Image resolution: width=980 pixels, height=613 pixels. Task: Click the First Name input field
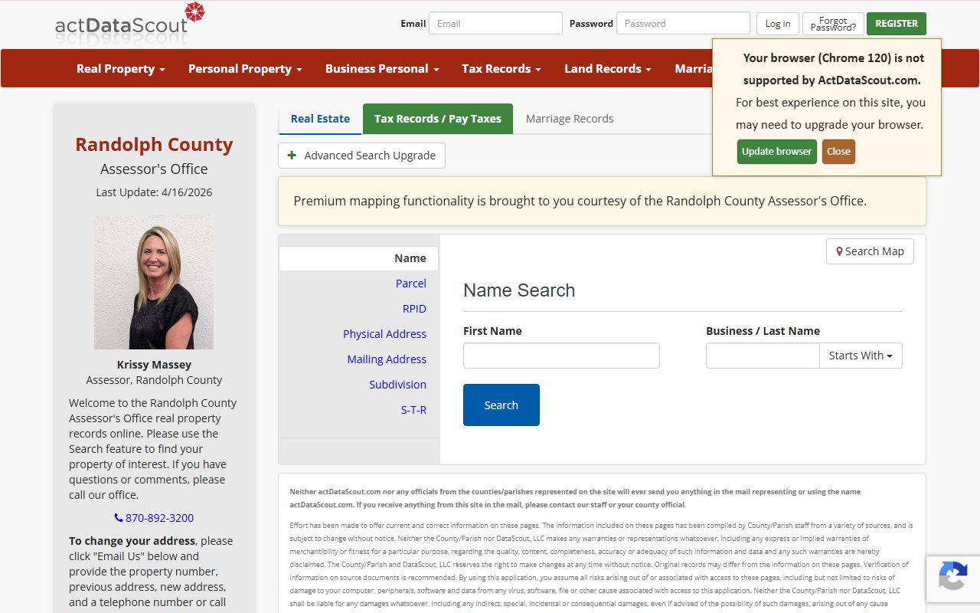click(561, 356)
